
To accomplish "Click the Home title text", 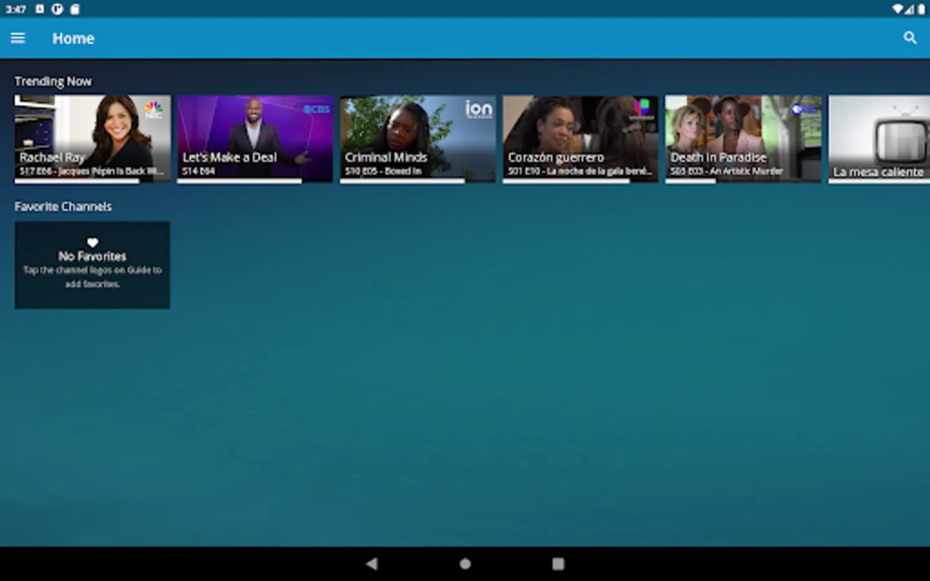I will [x=73, y=39].
